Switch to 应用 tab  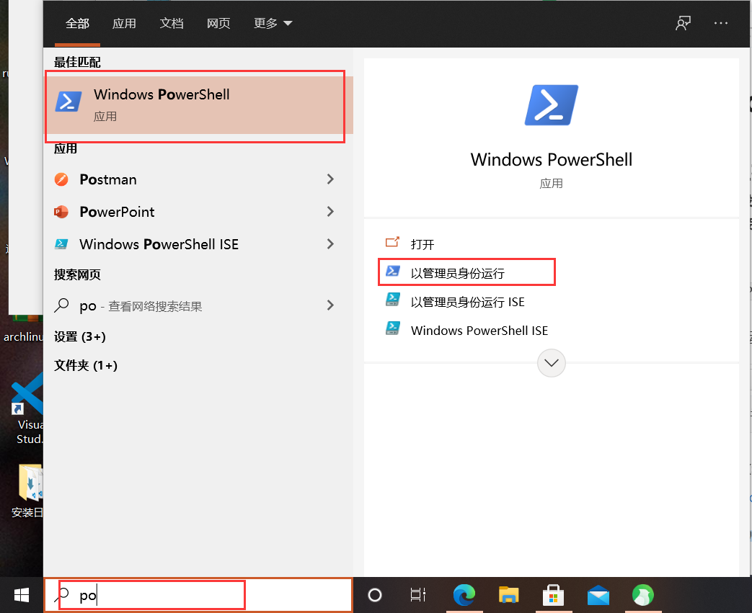[124, 24]
